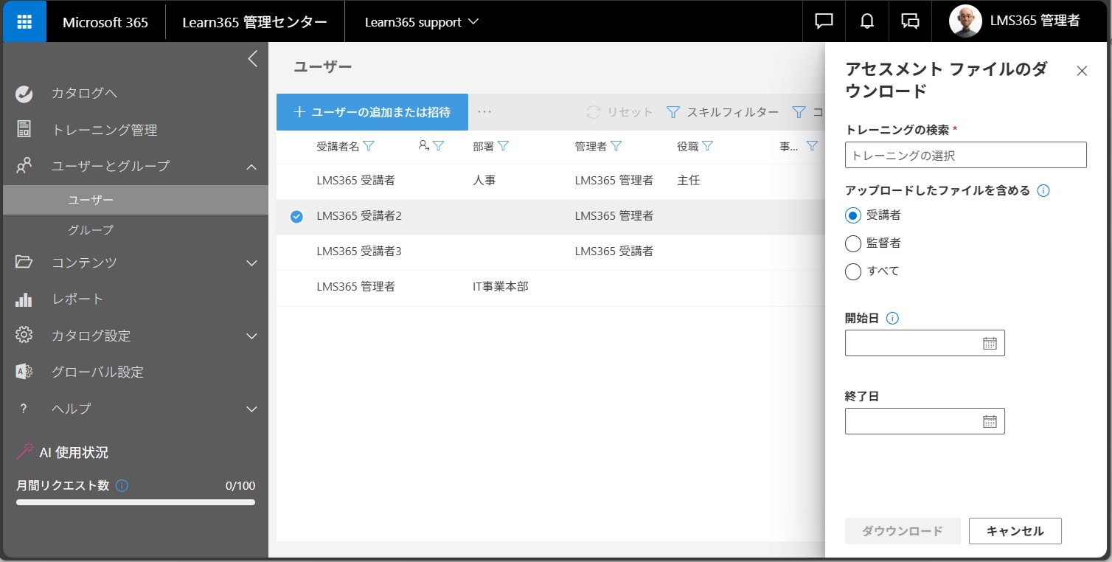Close the アセスメント ファイルのダウンロード panel
The width and height of the screenshot is (1112, 562).
(x=1082, y=71)
